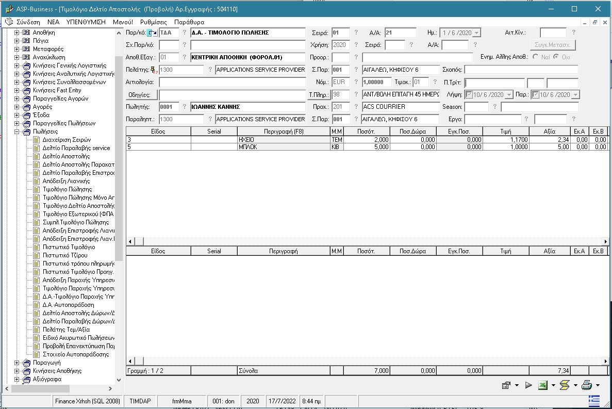The height and width of the screenshot is (409, 612).
Task: Click the document link arrow icon beside Παρ/κό
Action: 153,33
